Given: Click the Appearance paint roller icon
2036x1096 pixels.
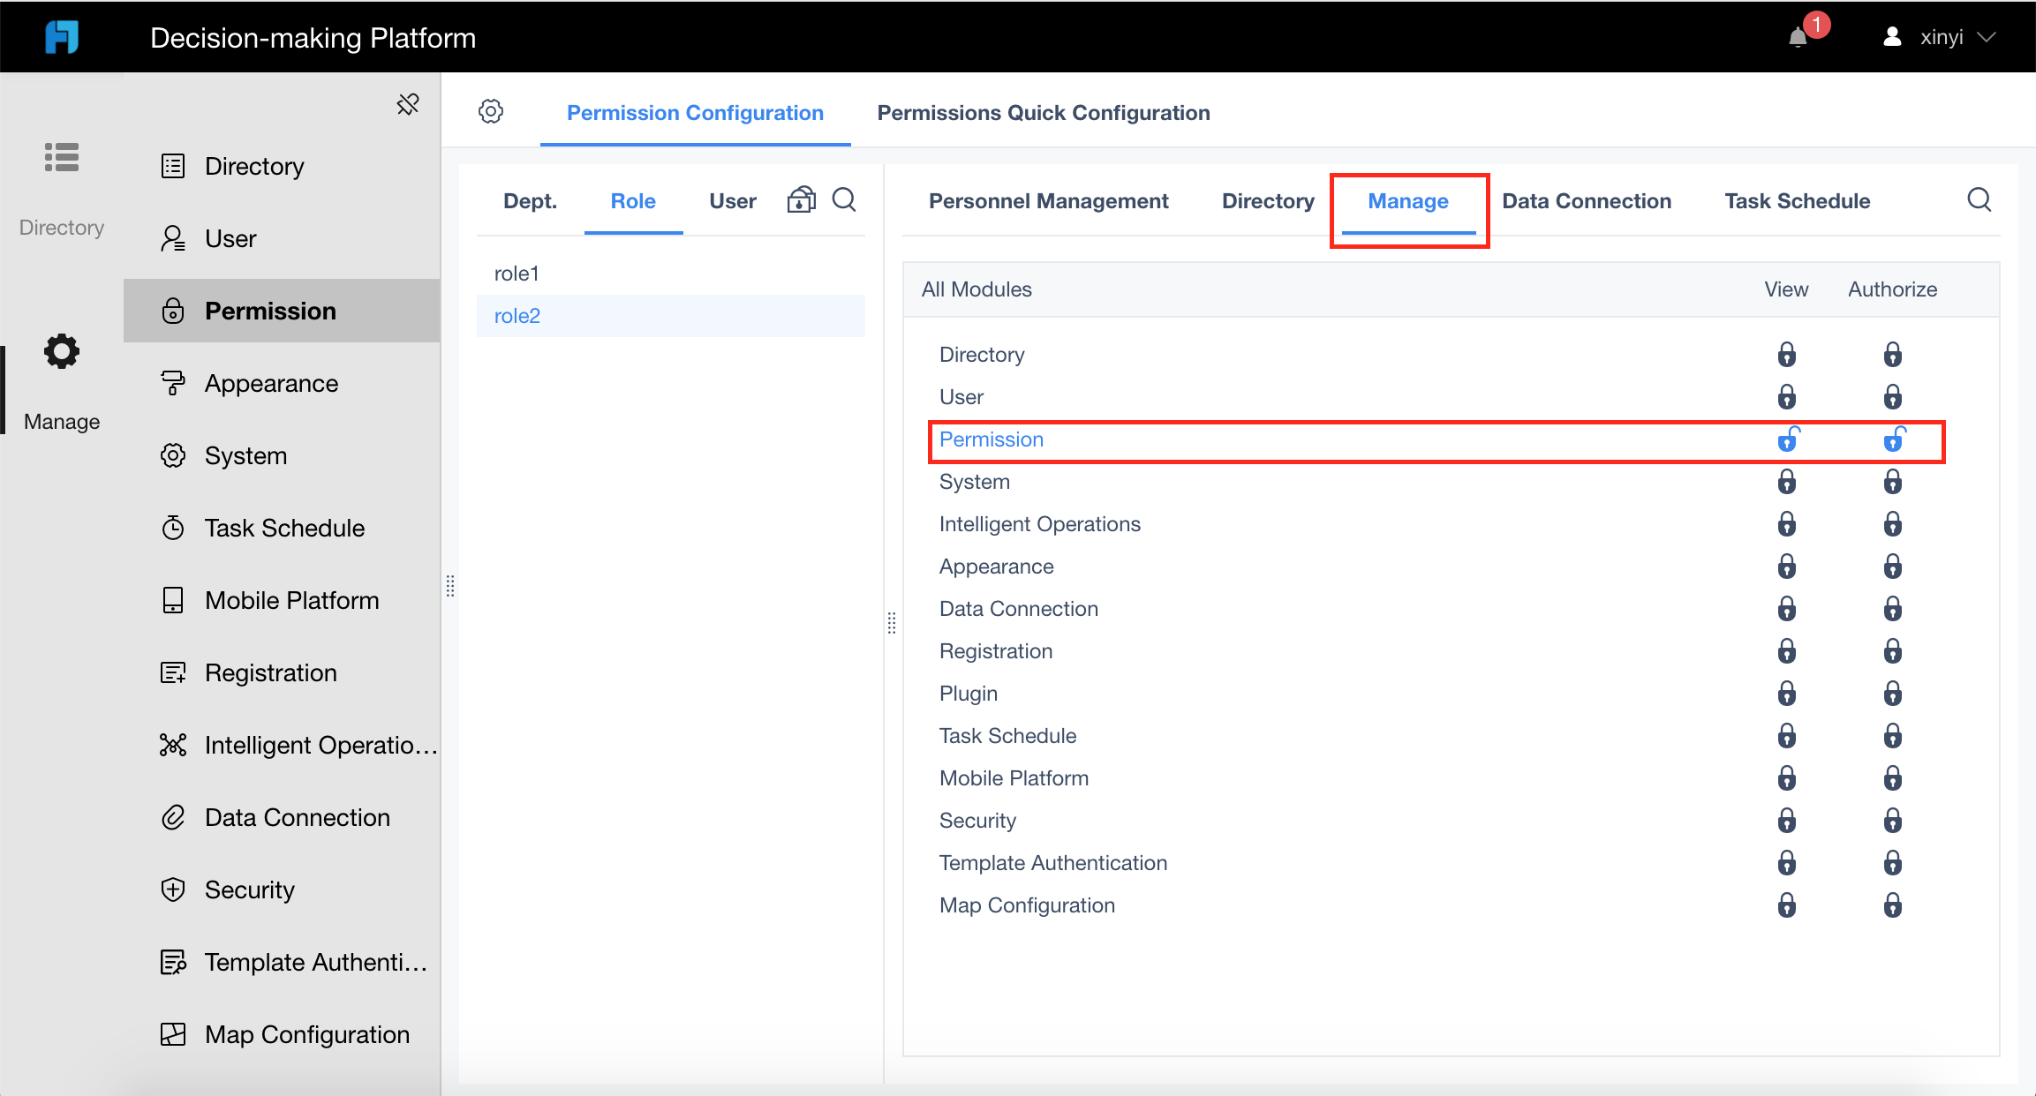Looking at the screenshot, I should (x=173, y=383).
